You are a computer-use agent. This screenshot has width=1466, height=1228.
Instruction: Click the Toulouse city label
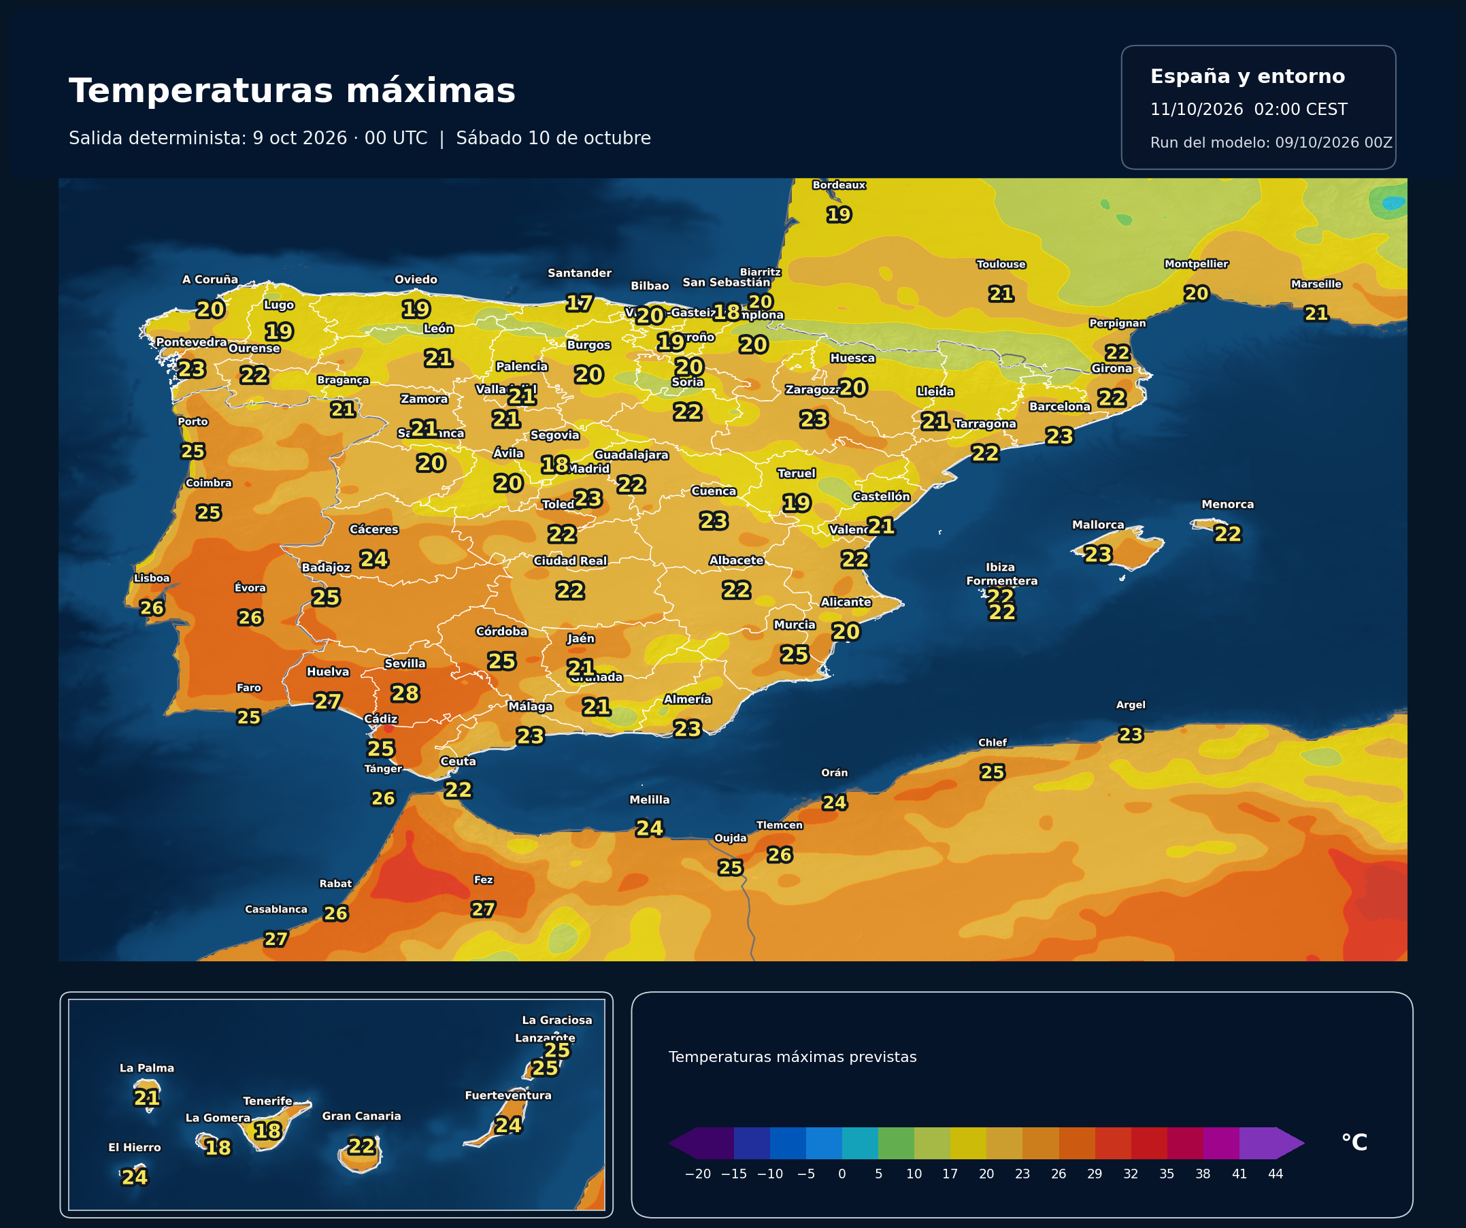tap(1001, 264)
